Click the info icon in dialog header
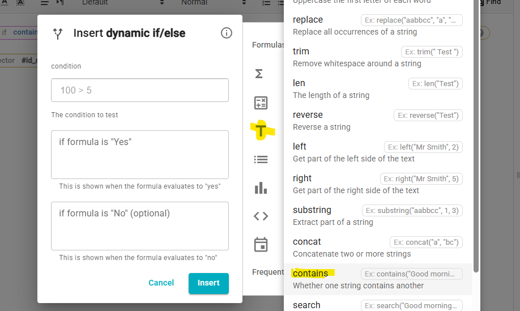 (x=226, y=33)
